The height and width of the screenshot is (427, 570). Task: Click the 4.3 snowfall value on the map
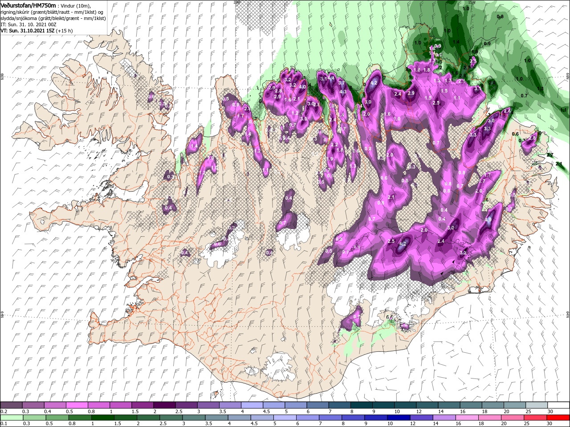pos(343,92)
